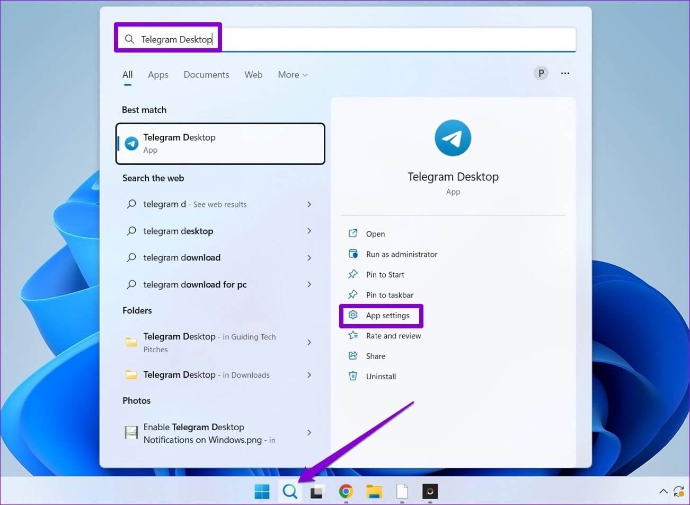Click search icon beside 'telegram d' suggestion
The height and width of the screenshot is (505, 690).
pos(131,204)
